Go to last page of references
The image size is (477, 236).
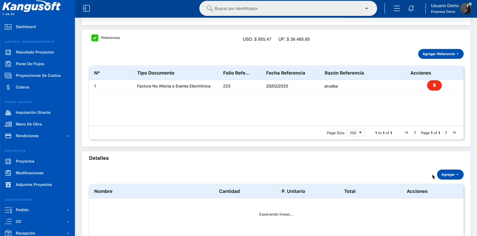click(454, 133)
